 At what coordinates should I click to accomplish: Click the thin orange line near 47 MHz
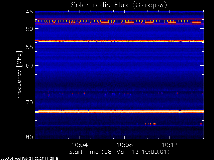(x=119, y=19)
